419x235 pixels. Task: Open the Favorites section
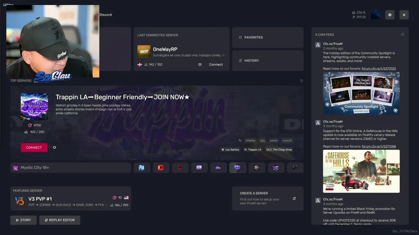[268, 37]
